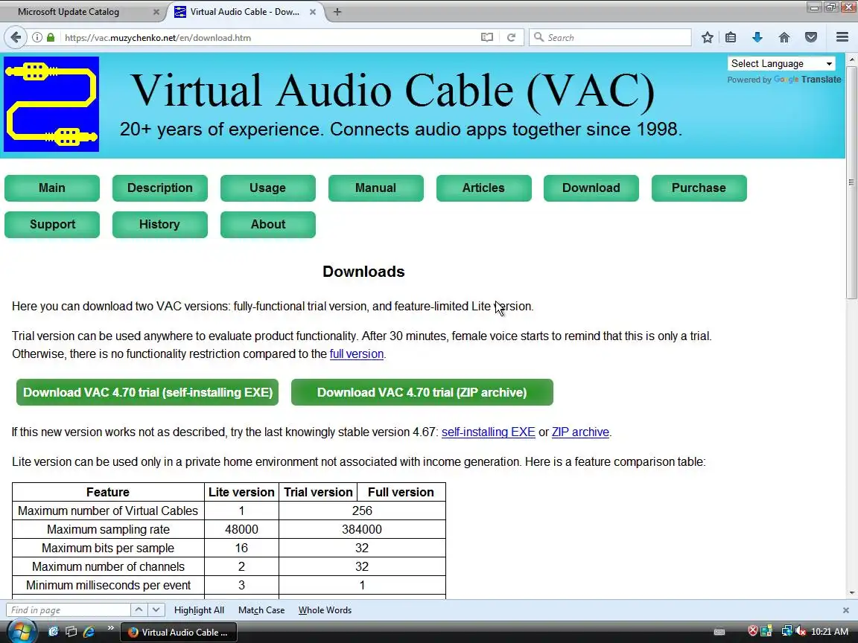Open a new tab with plus button
Image resolution: width=858 pixels, height=643 pixels.
coord(337,11)
